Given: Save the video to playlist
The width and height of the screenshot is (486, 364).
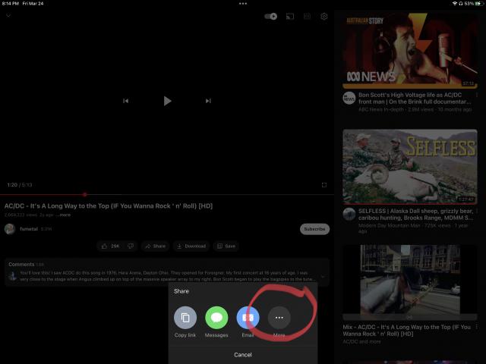Looking at the screenshot, I should [226, 246].
